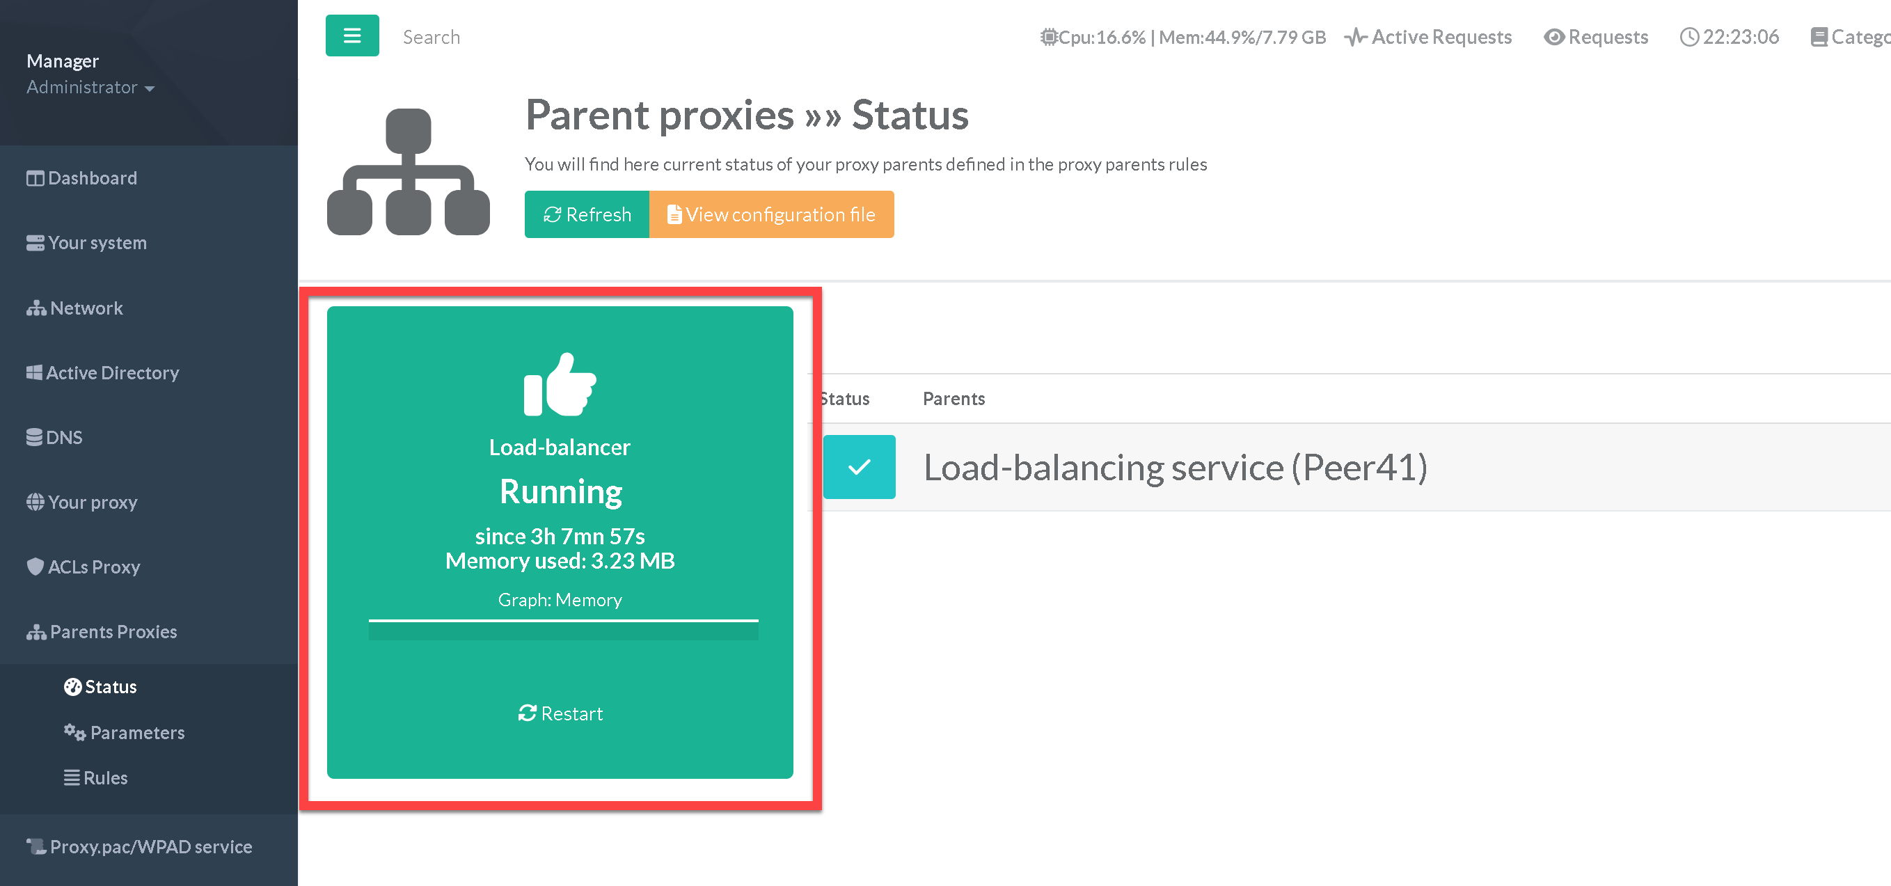Image resolution: width=1891 pixels, height=886 pixels.
Task: Open the Requests eye icon link
Action: click(x=1596, y=37)
